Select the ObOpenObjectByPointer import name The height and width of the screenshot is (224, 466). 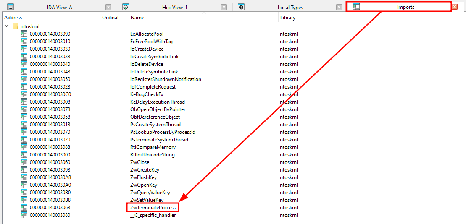coord(158,109)
